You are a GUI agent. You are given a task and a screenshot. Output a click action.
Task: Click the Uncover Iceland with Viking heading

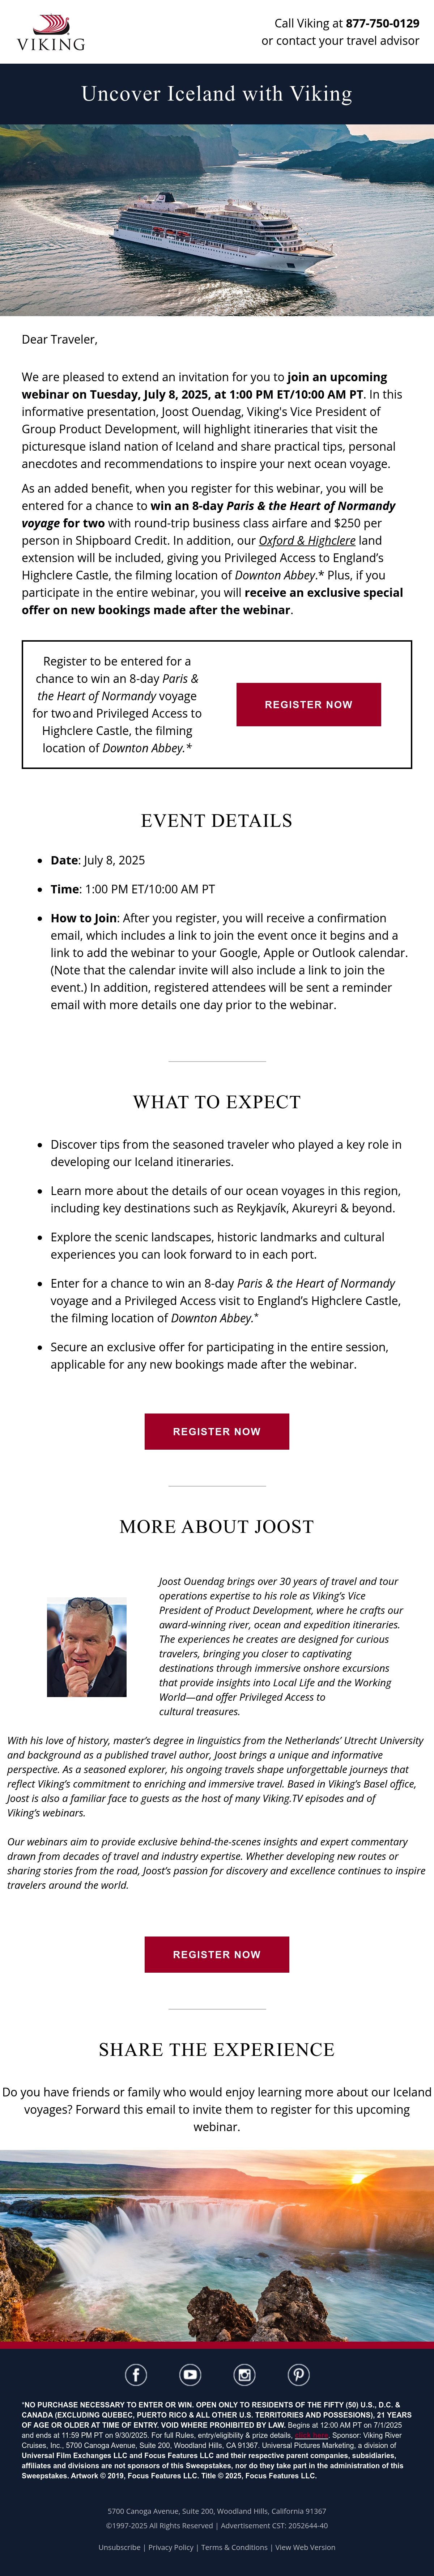(217, 94)
